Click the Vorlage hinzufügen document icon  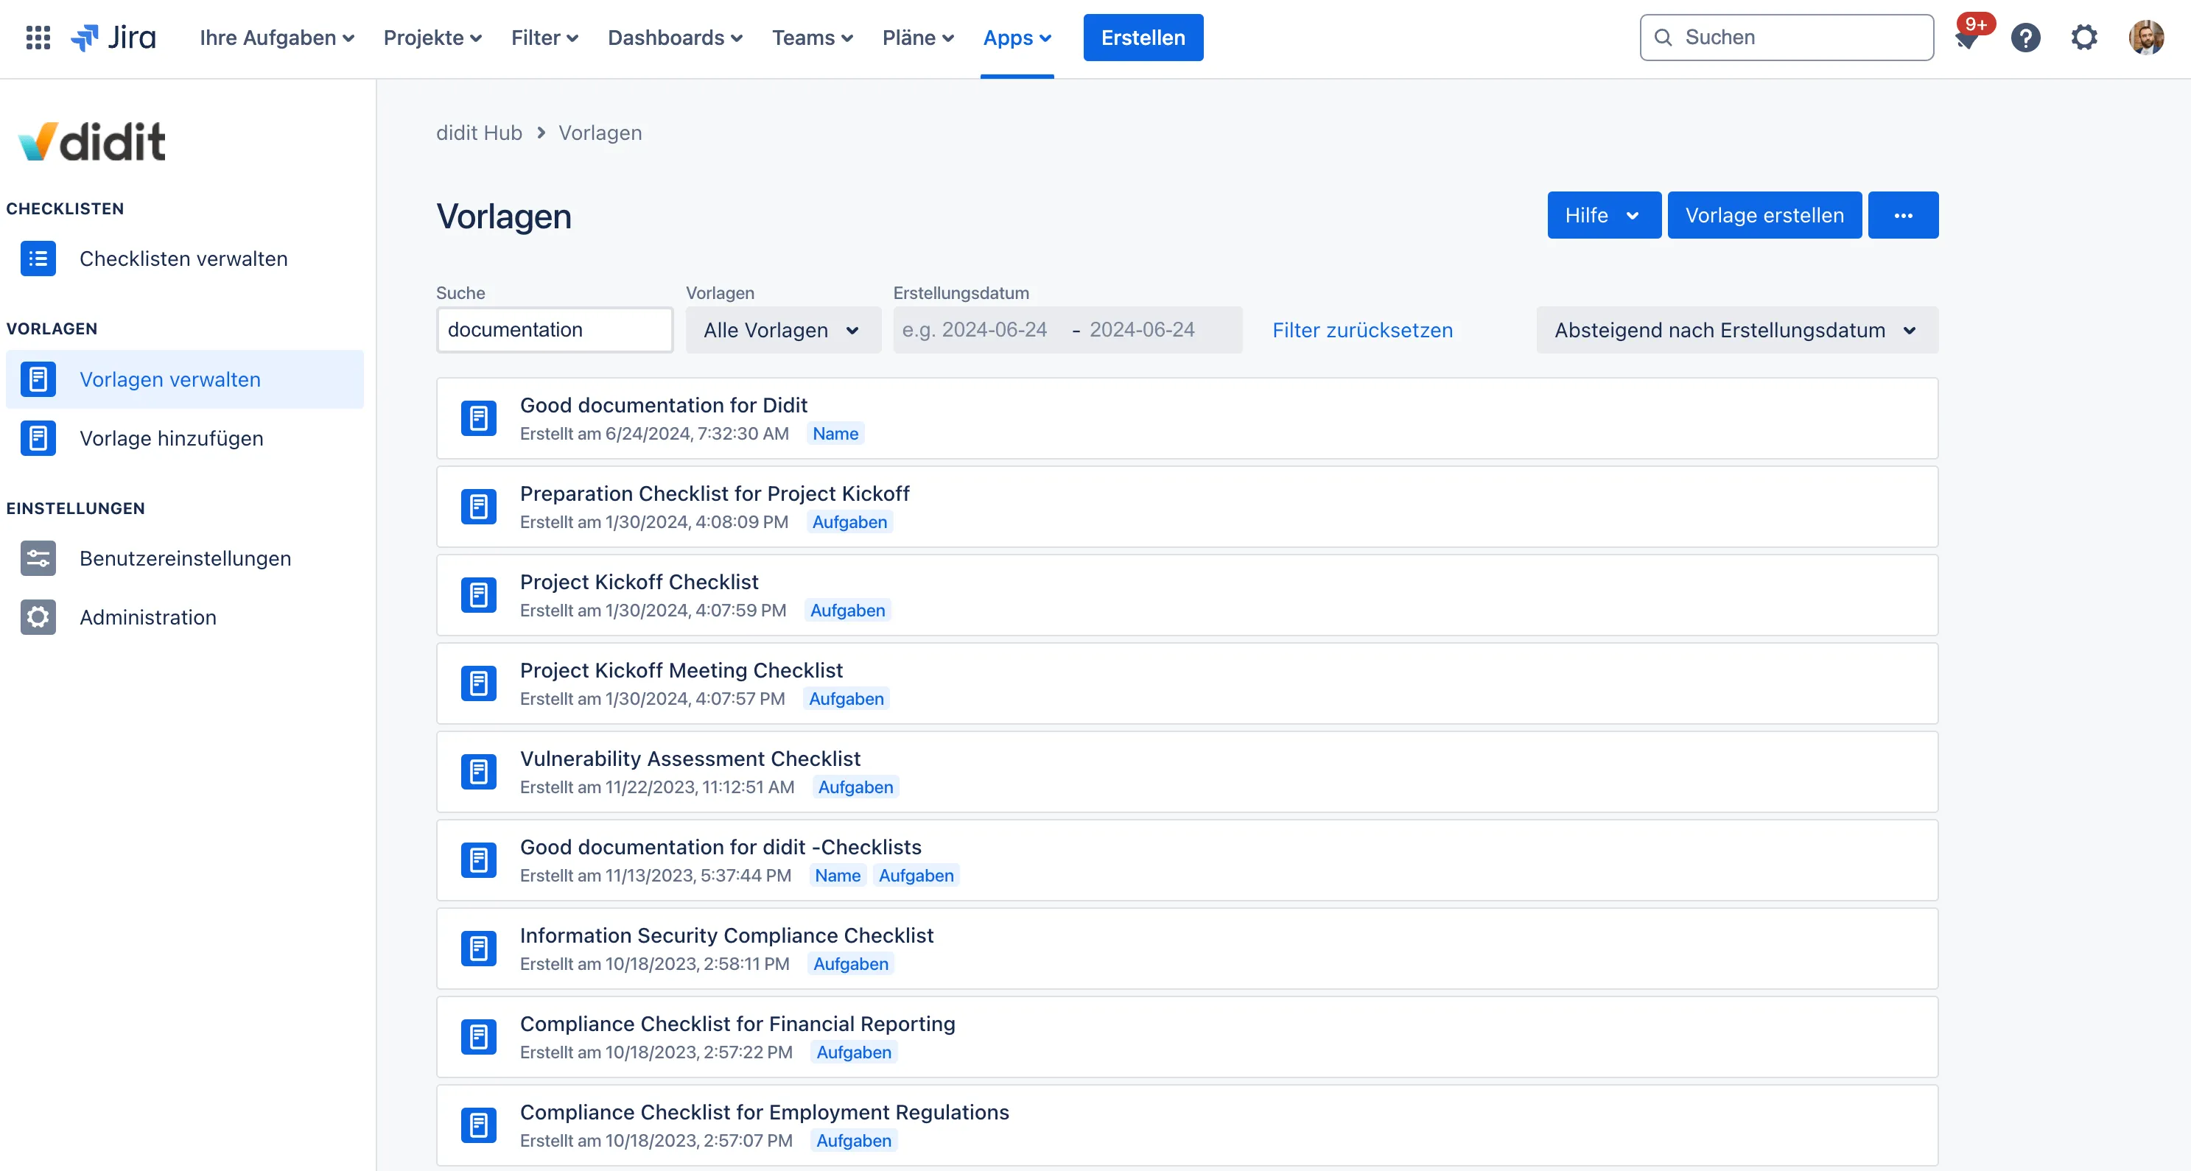point(38,438)
